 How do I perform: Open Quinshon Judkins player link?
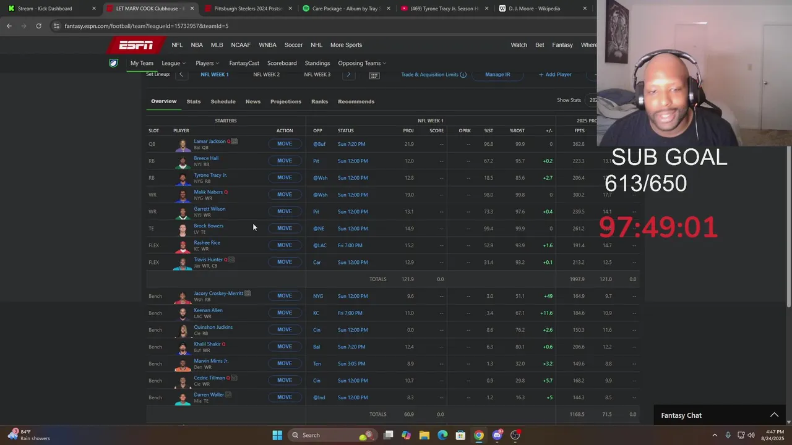(213, 328)
